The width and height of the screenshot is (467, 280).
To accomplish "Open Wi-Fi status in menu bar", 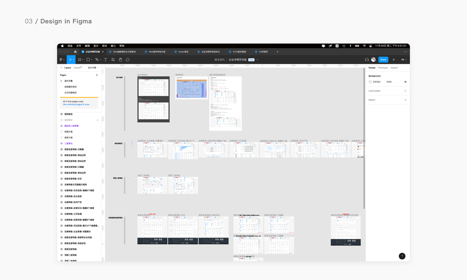I will [x=364, y=46].
